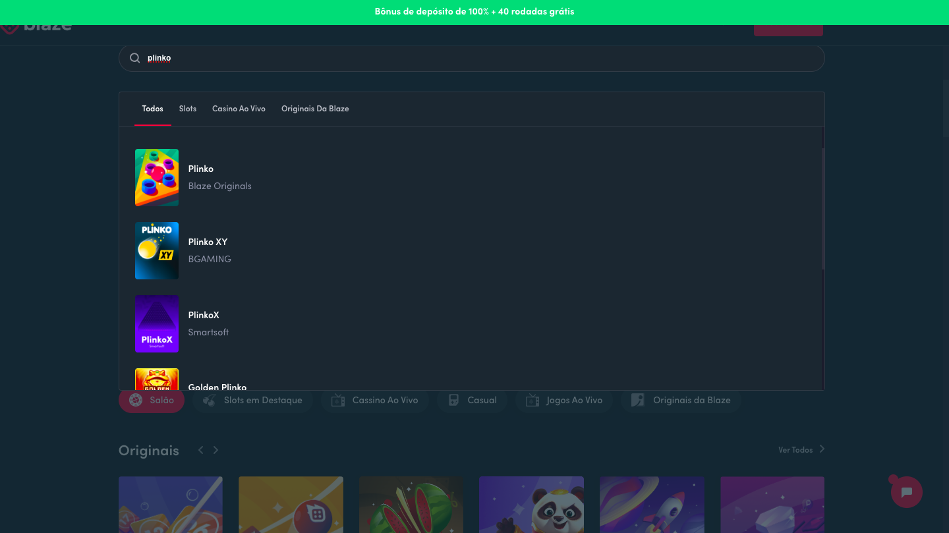Open the panda game thumbnail
The width and height of the screenshot is (949, 533).
coord(531,505)
